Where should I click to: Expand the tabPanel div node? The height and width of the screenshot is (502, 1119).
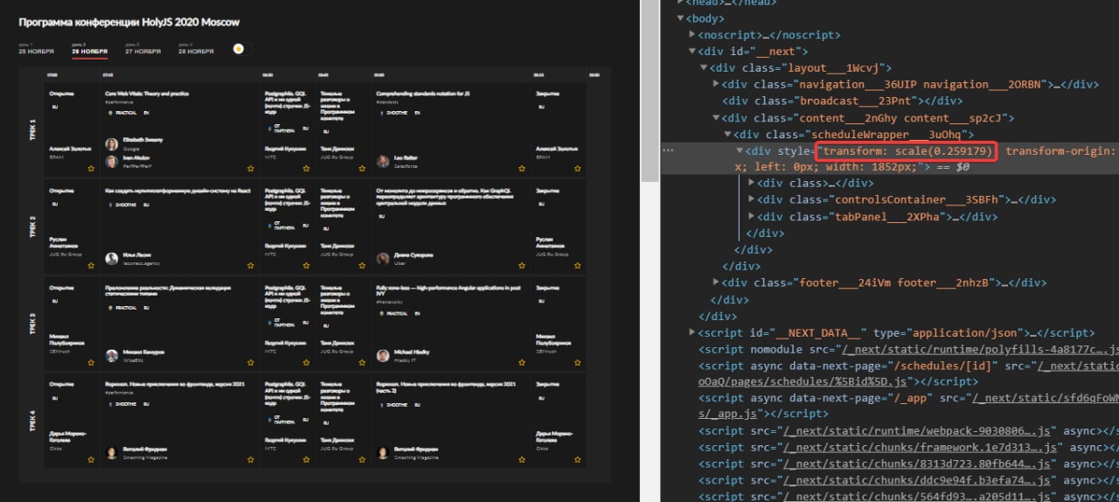click(x=753, y=216)
